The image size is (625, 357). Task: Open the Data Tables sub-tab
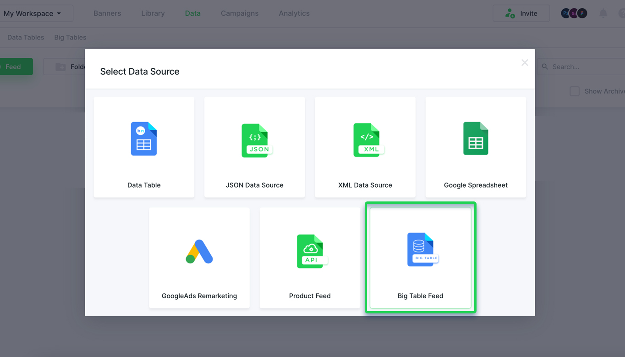click(26, 37)
